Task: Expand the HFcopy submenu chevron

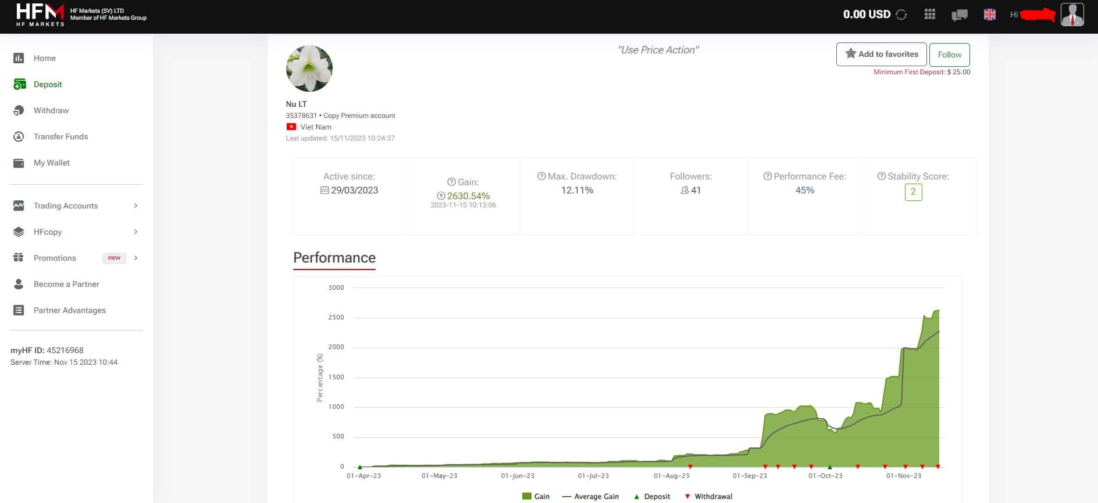Action: (x=136, y=232)
